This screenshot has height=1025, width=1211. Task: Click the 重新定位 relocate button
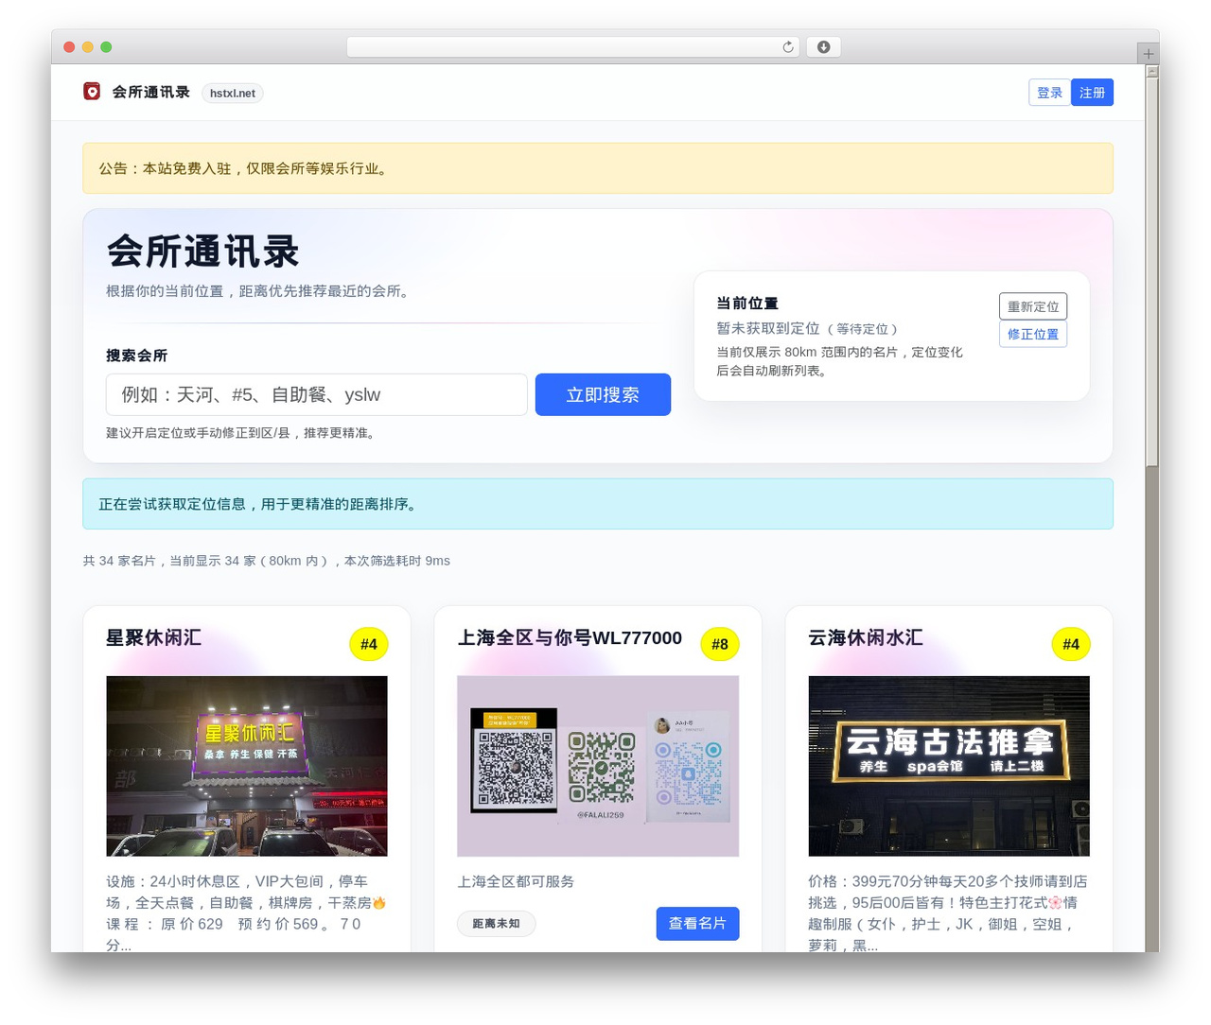[x=1033, y=306]
